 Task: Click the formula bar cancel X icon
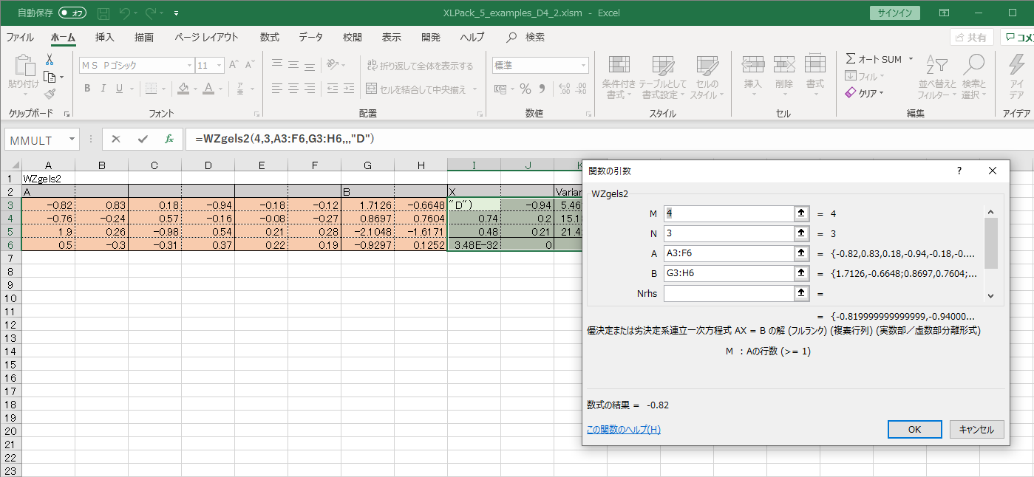tap(116, 139)
